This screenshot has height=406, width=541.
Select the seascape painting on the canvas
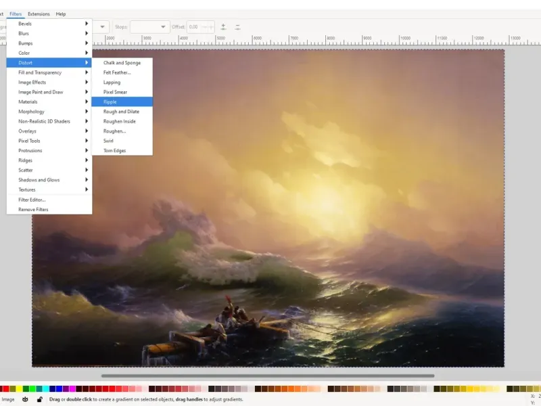click(x=268, y=208)
